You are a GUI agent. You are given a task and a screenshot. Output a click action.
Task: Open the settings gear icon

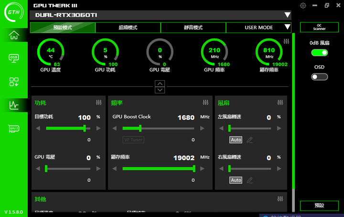coord(303,5)
